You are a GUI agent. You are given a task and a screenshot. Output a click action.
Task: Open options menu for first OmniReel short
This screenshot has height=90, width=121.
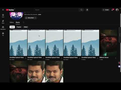tap(26, 58)
